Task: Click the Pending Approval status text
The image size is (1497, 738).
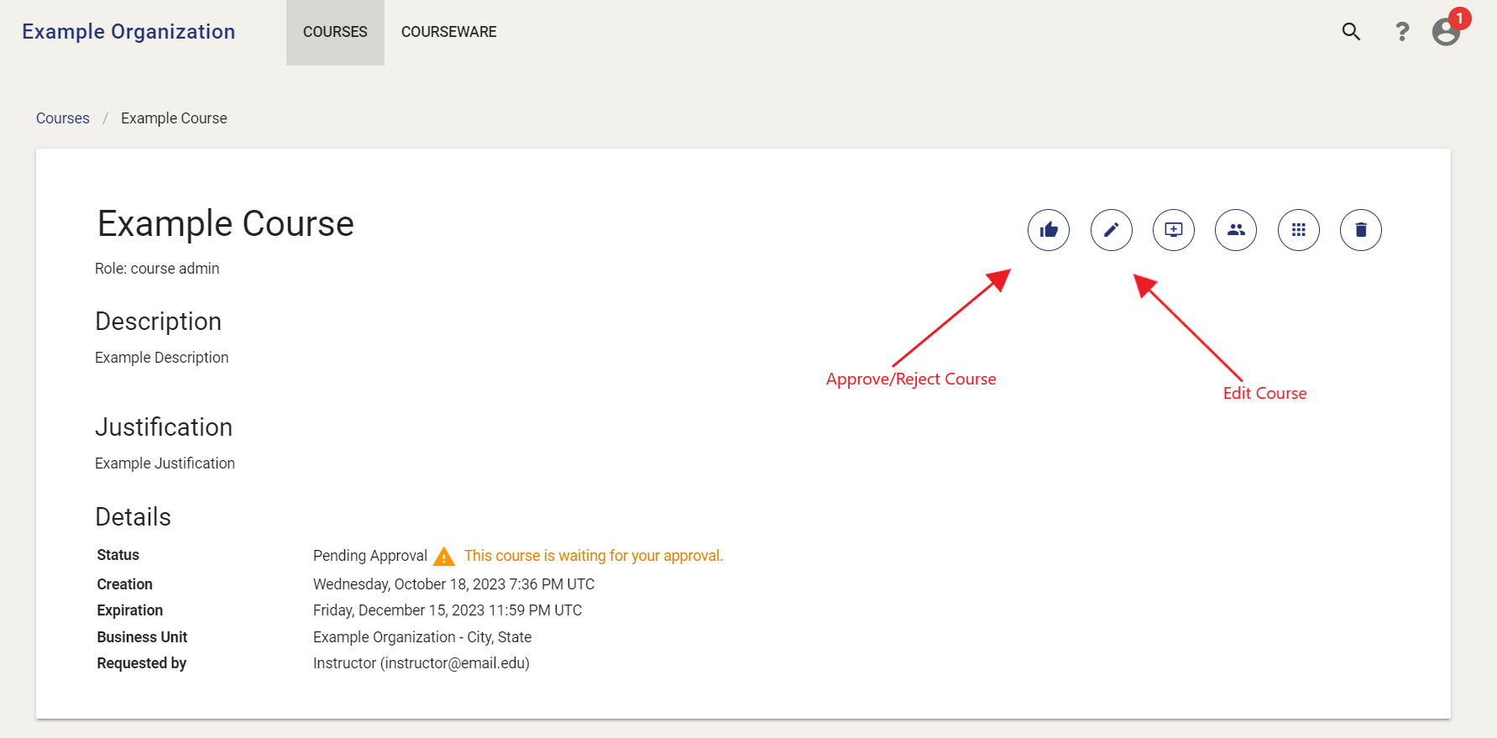Action: (370, 556)
